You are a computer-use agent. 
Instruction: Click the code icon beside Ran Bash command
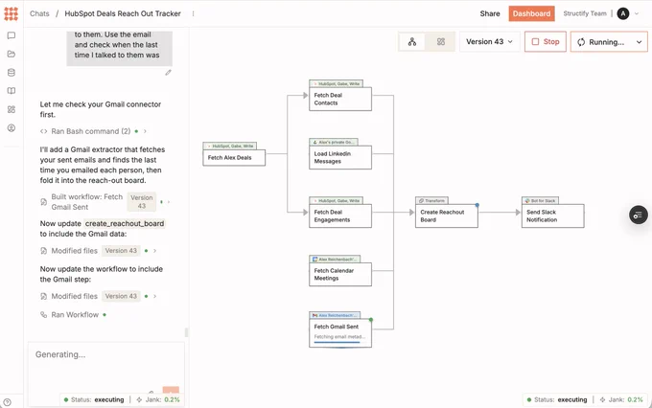coord(44,131)
